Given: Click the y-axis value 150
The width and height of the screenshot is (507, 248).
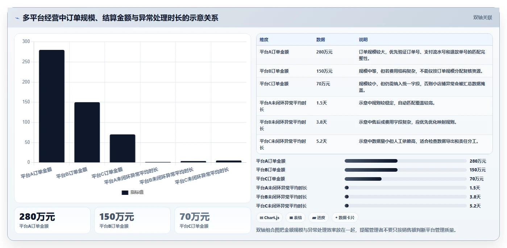Looking at the screenshot, I should (x=26, y=102).
